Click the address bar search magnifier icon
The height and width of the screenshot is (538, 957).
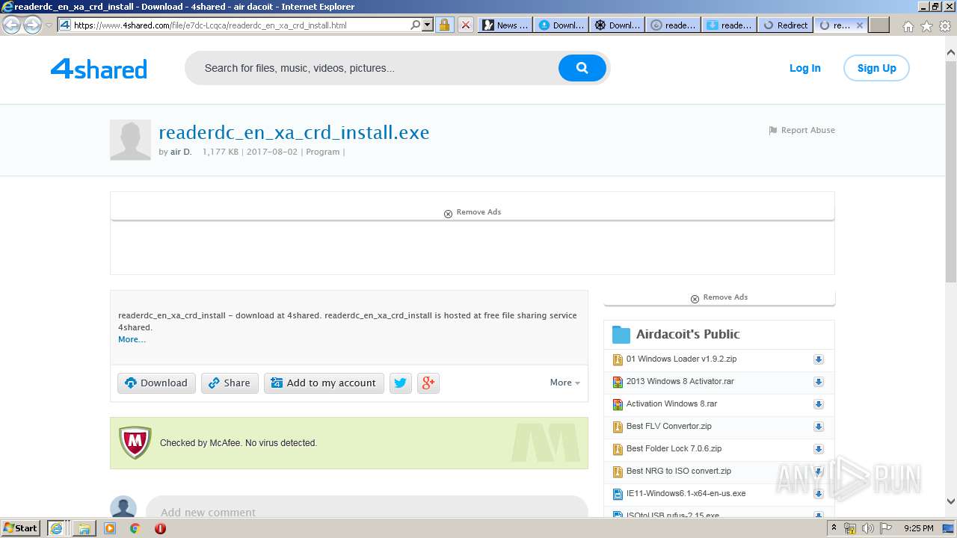pos(416,25)
